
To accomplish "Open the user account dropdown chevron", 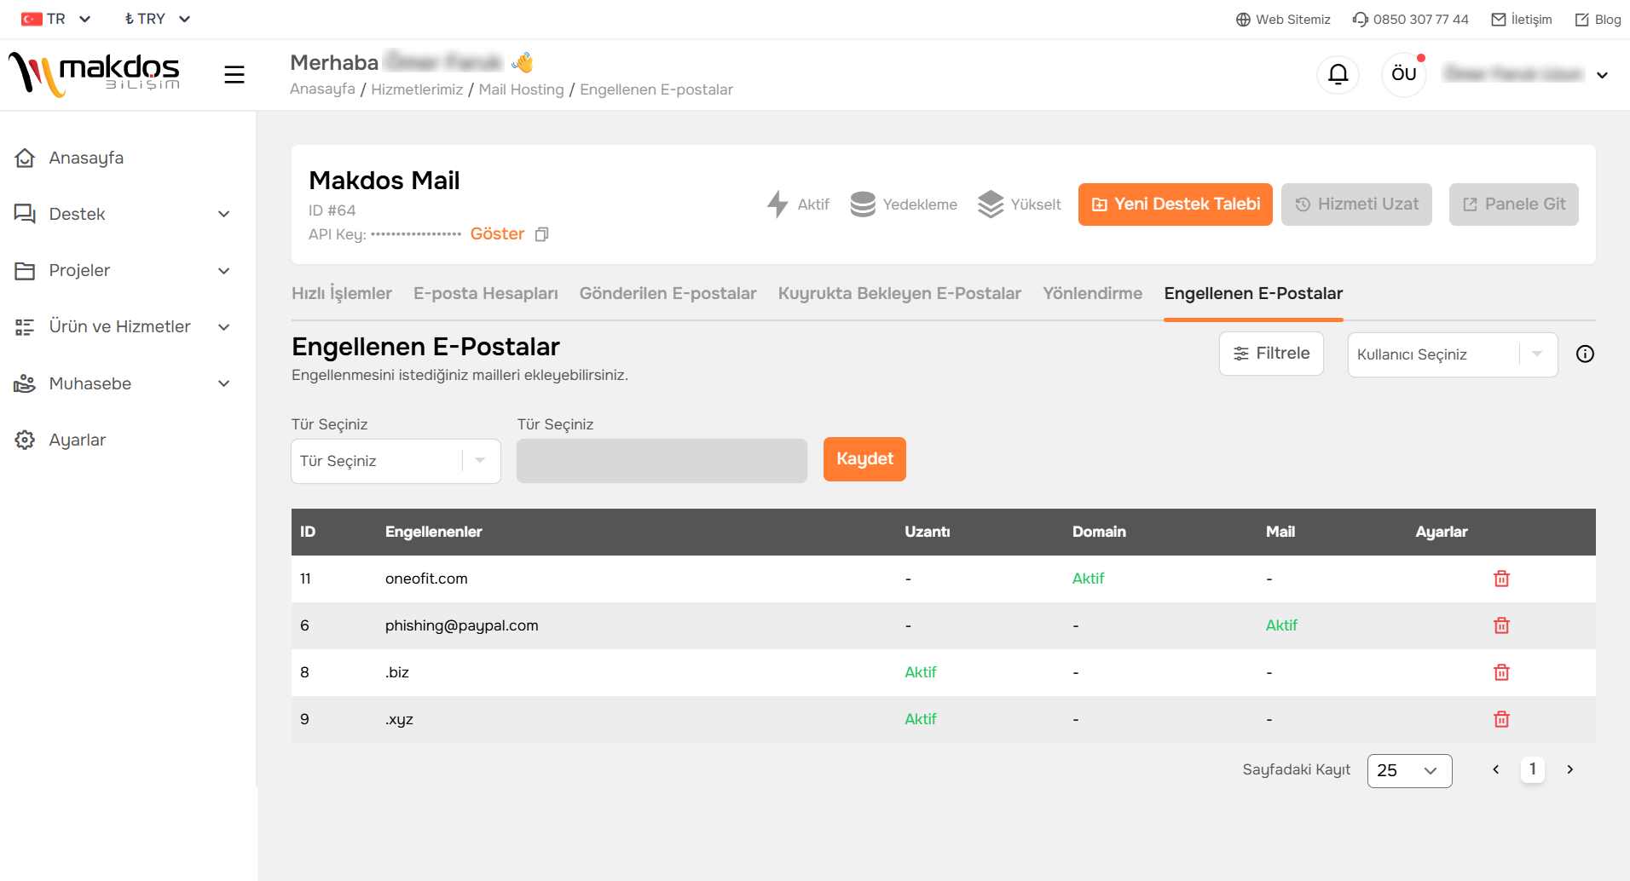I will point(1603,75).
